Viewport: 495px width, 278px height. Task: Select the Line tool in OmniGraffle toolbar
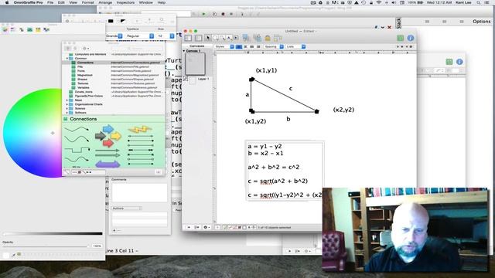(x=222, y=38)
